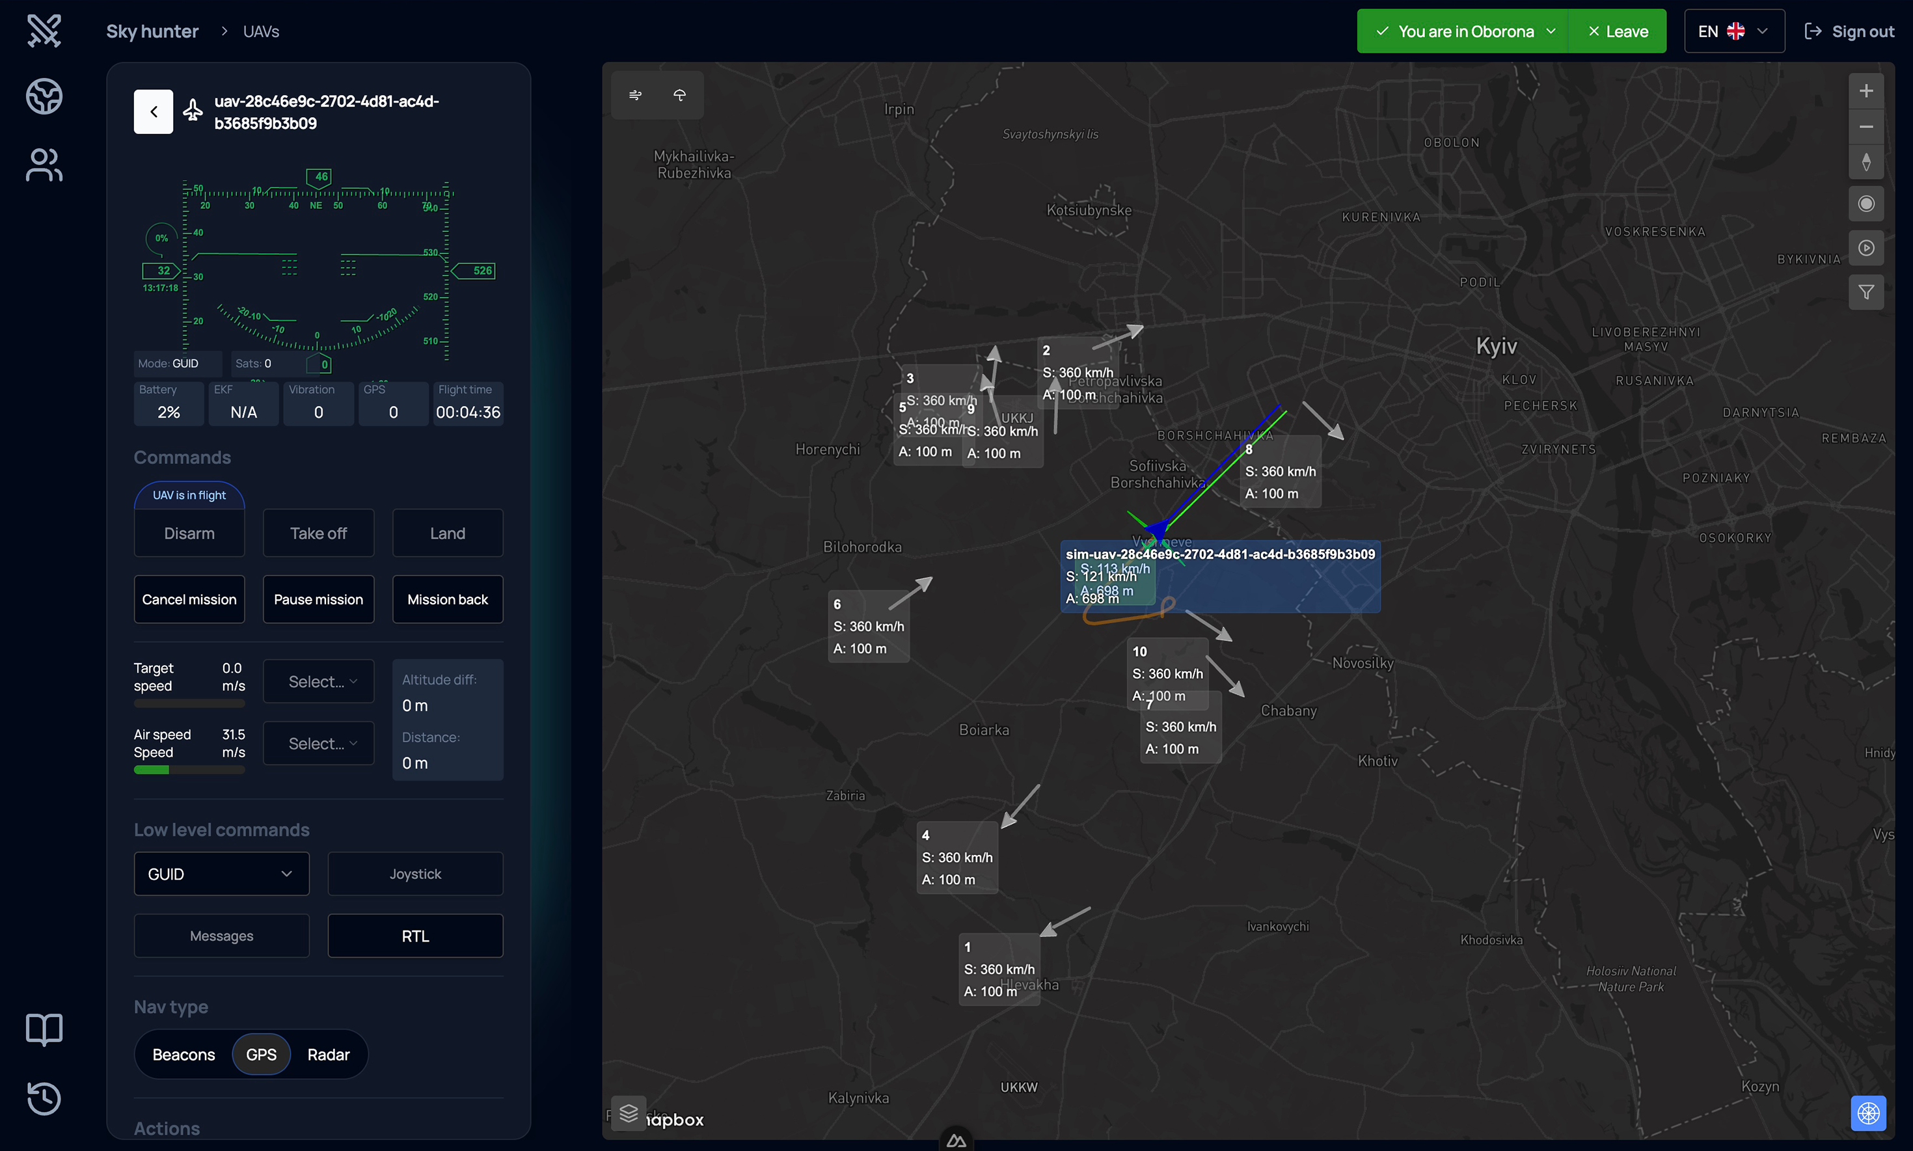This screenshot has height=1151, width=1913.
Task: Click the Pause mission button
Action: (318, 599)
